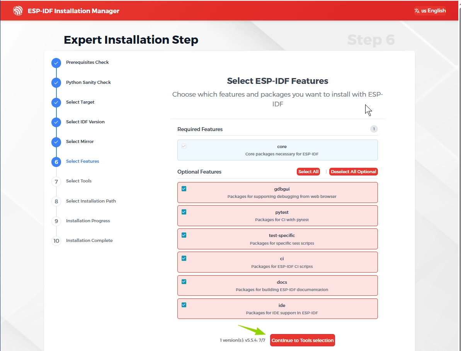Click the Installation Progress step label
Image resolution: width=461 pixels, height=351 pixels.
(x=88, y=221)
